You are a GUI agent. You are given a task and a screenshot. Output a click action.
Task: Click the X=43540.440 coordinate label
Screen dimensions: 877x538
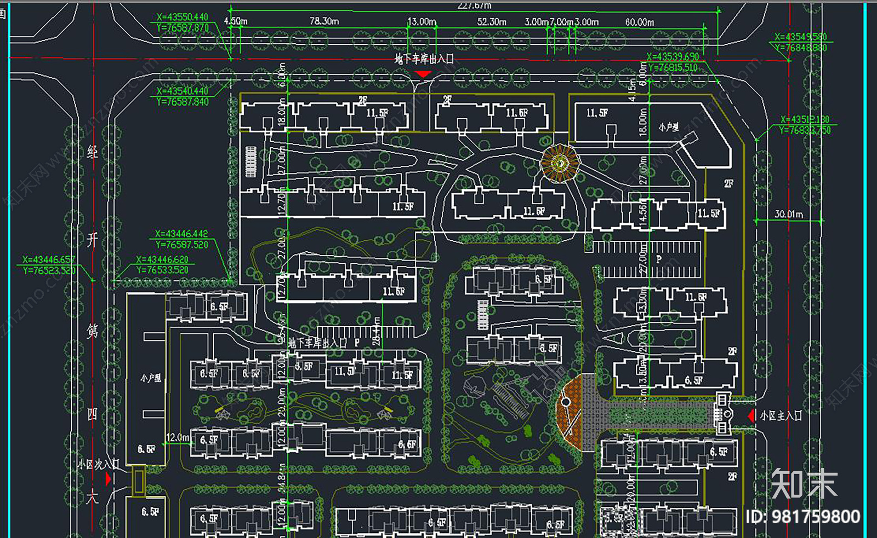(x=182, y=91)
